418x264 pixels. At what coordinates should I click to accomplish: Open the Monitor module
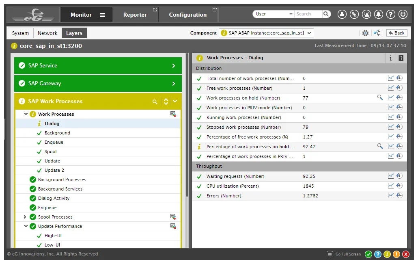point(81,15)
